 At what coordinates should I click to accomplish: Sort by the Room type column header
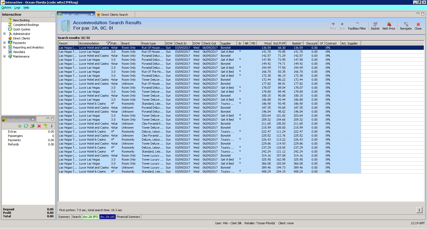click(x=153, y=43)
